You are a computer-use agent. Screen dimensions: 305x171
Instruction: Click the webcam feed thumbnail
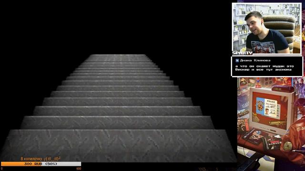coord(267,28)
